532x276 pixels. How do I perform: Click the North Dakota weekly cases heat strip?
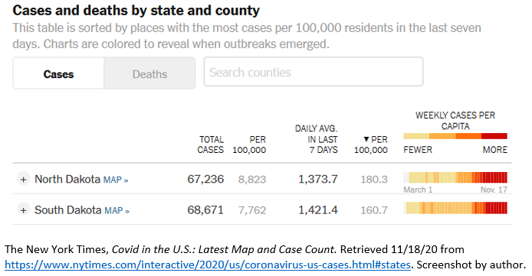455,177
